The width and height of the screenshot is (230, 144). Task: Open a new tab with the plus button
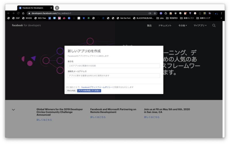pyautogui.click(x=57, y=8)
